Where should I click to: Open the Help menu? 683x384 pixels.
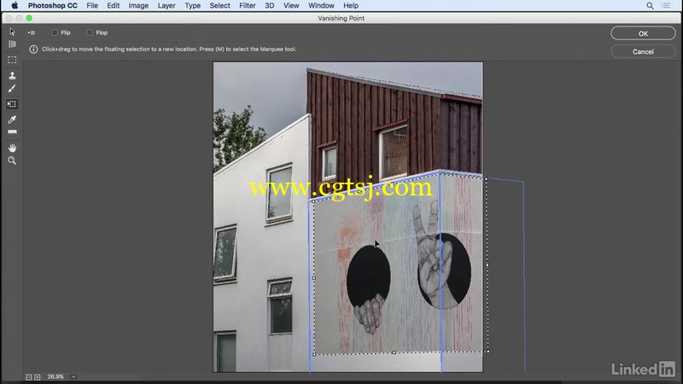(351, 6)
